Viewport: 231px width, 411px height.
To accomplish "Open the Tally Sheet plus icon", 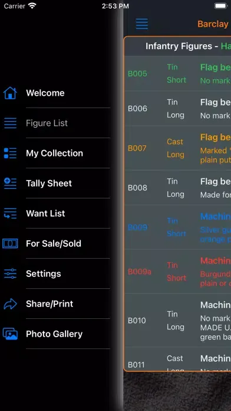I will coord(10,183).
